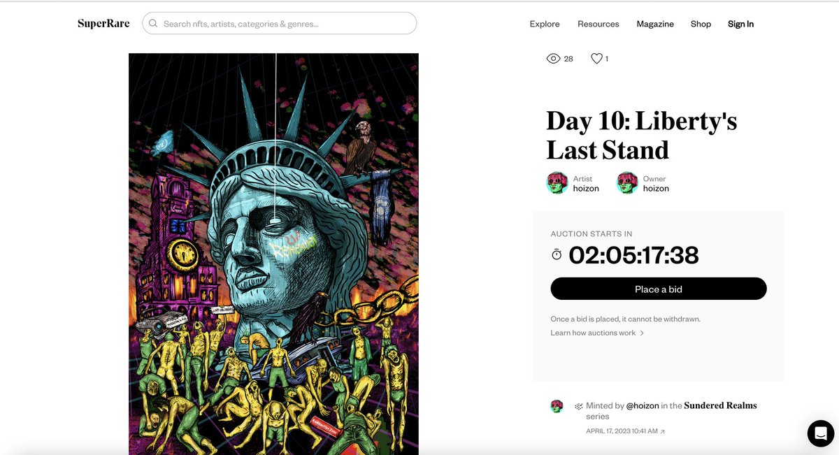Viewport: 839px width, 455px height.
Task: Open the Shop link
Action: (x=701, y=24)
